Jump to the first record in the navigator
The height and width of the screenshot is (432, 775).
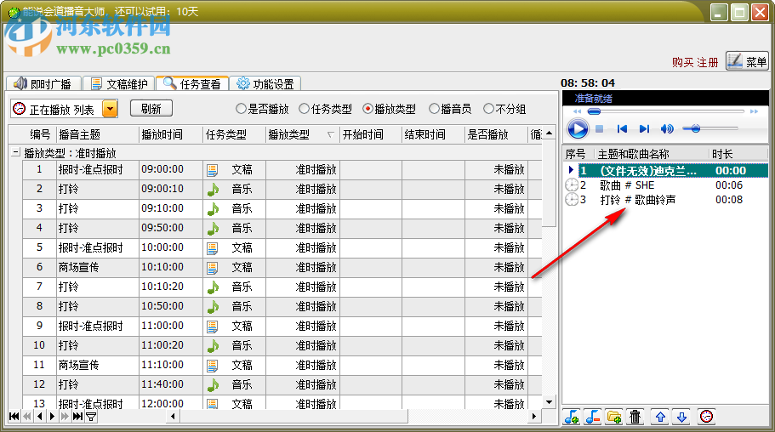click(14, 416)
